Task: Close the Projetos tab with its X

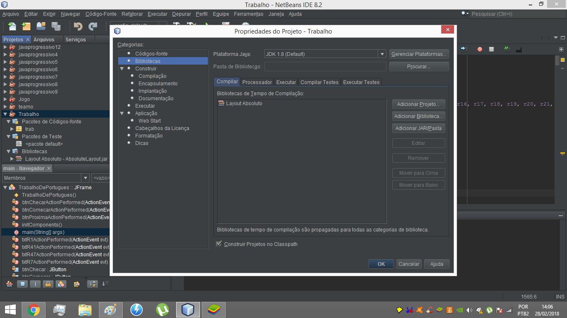Action: [x=28, y=39]
